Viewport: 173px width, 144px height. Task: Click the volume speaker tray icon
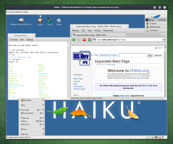[152, 20]
